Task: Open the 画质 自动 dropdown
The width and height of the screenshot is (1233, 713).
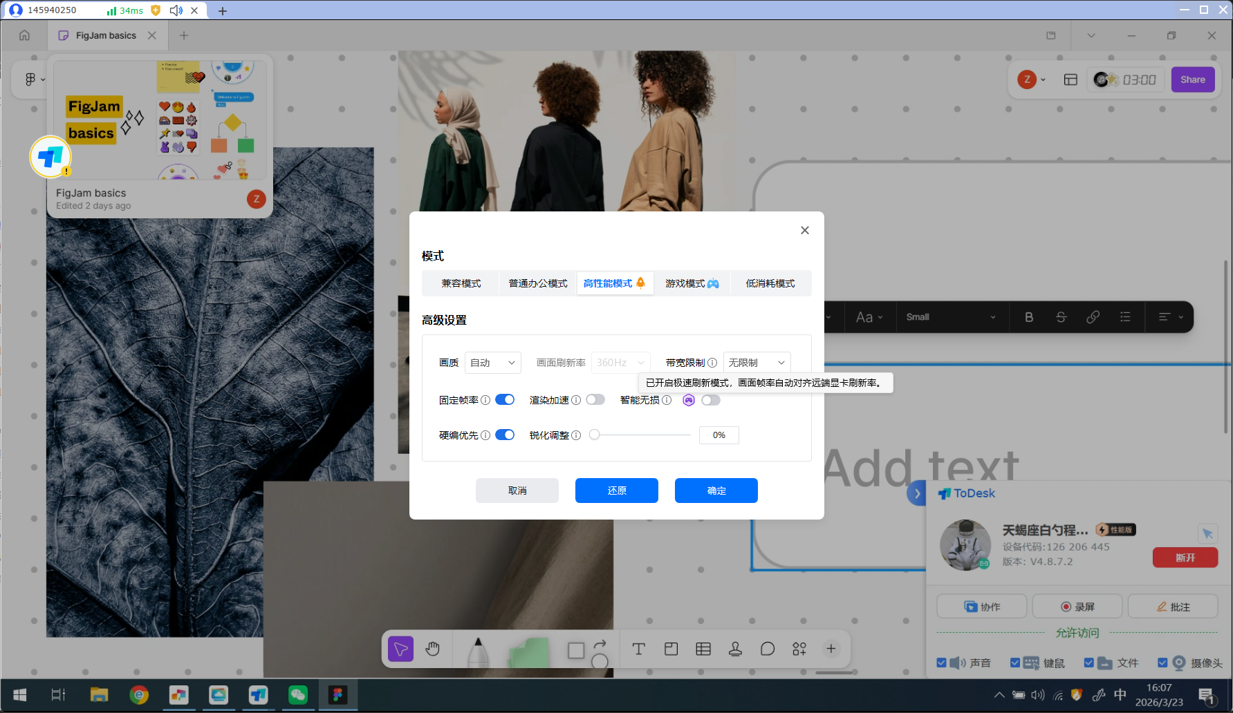Action: click(493, 363)
